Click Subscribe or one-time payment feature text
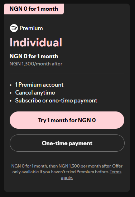Screen dimensions: 135x197 (56, 101)
